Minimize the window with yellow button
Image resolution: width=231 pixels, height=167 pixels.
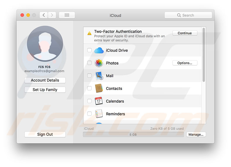[28, 15]
